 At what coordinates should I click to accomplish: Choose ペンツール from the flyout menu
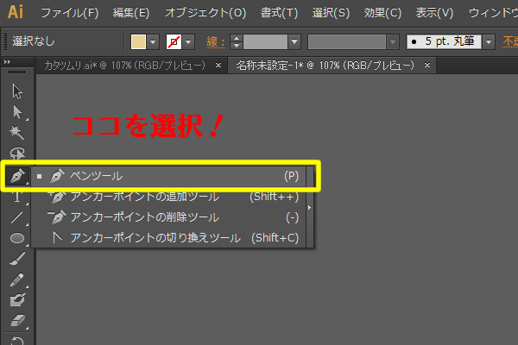pyautogui.click(x=96, y=176)
